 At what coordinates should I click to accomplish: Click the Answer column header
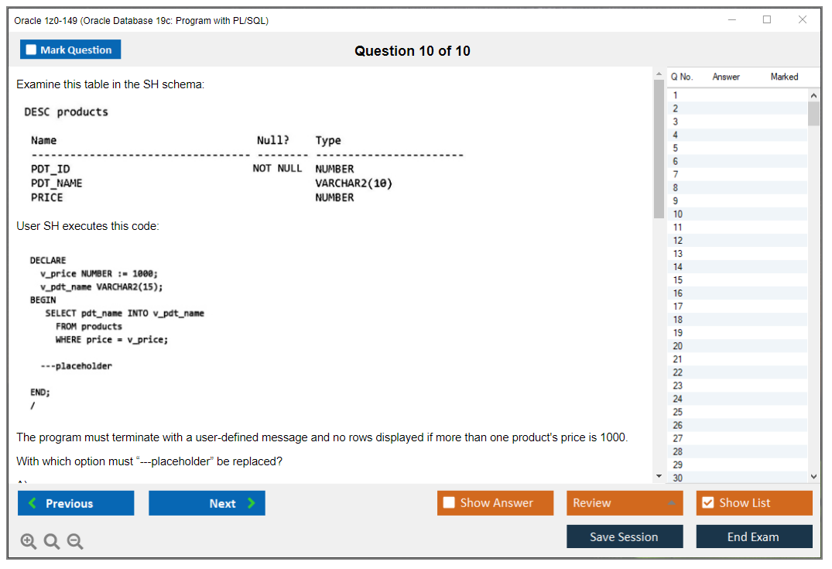click(726, 77)
